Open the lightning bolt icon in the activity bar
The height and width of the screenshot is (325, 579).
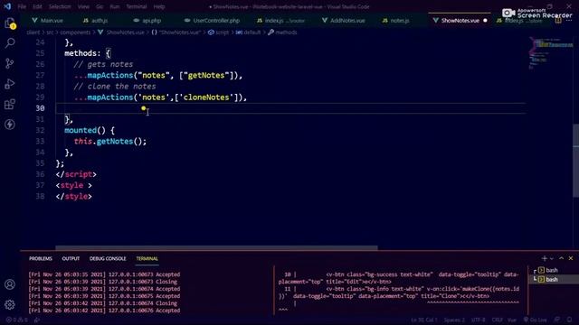tap(10, 125)
